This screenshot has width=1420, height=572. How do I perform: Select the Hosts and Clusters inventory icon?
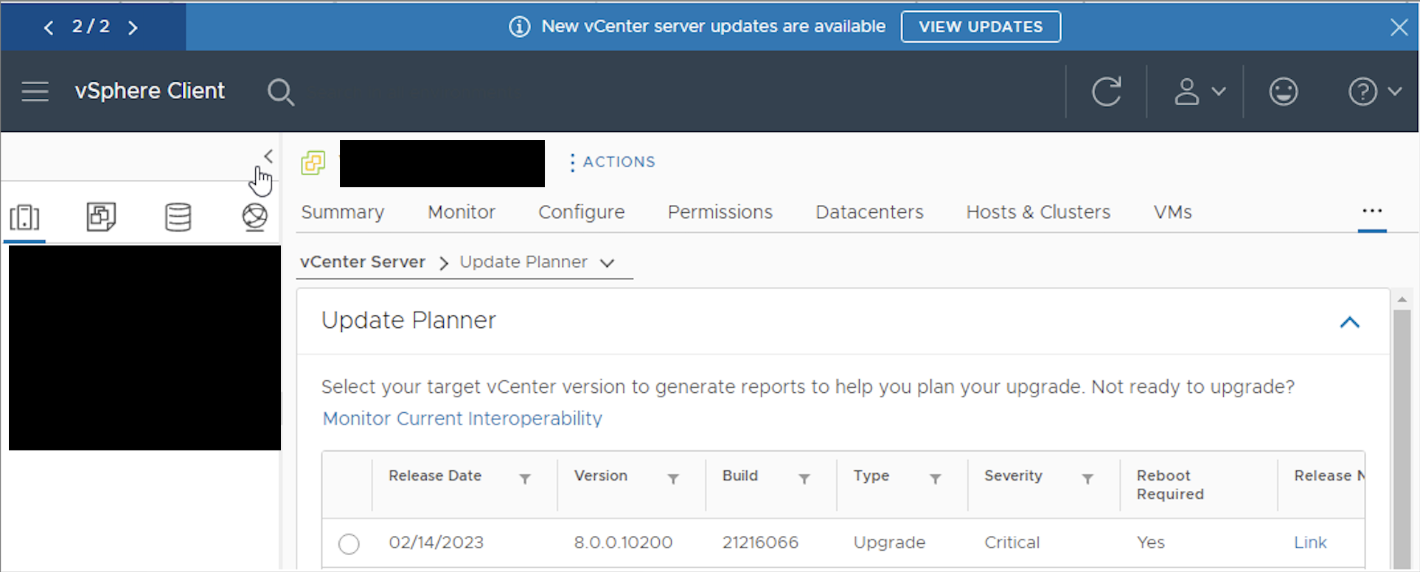(24, 217)
